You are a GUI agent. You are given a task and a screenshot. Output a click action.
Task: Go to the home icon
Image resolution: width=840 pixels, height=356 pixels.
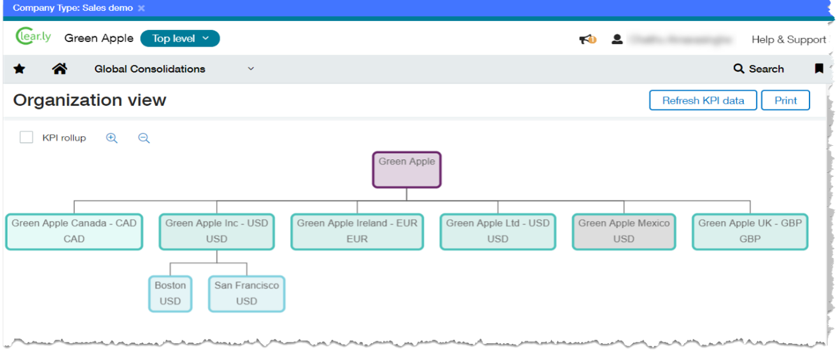[x=60, y=69]
